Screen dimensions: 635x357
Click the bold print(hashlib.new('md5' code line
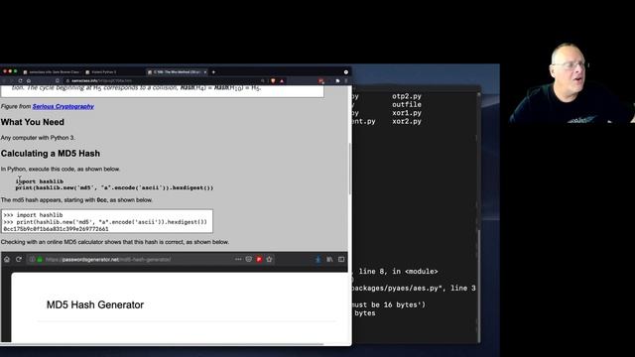[x=114, y=187]
